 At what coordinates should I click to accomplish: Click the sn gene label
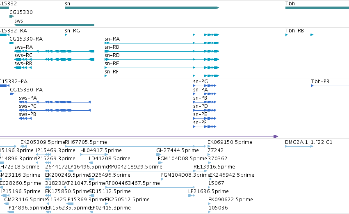[67, 4]
